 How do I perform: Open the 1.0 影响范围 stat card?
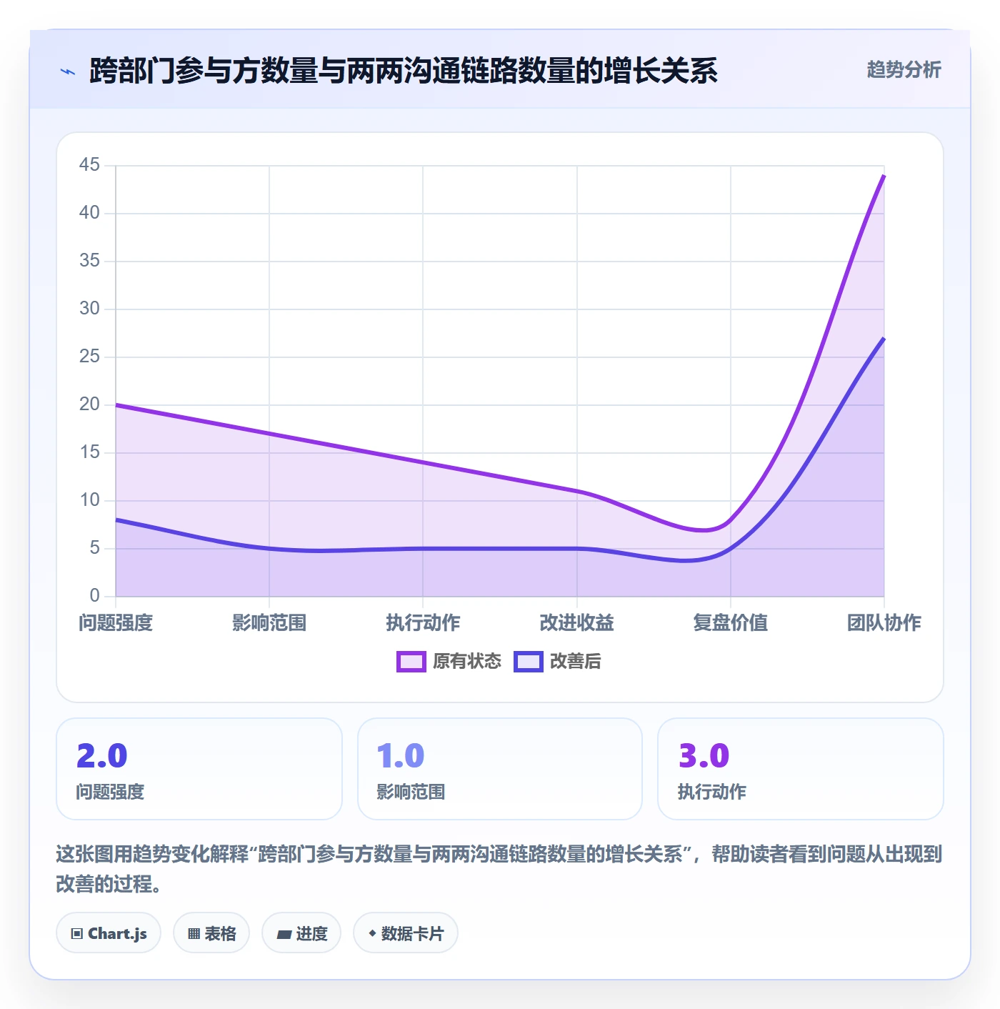pos(500,769)
